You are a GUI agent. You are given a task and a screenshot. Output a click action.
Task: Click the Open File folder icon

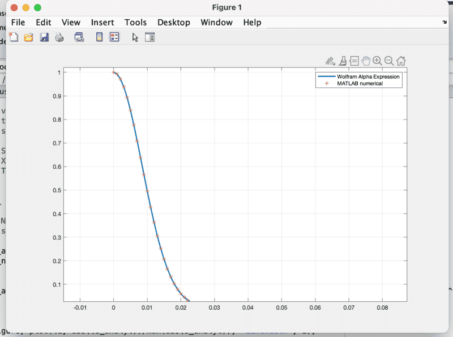click(x=28, y=37)
